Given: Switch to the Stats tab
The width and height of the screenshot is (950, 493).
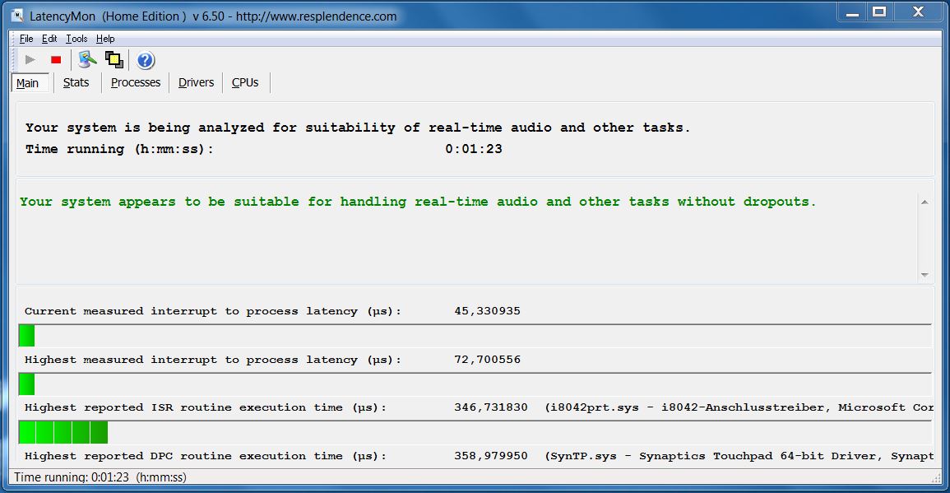Looking at the screenshot, I should (76, 82).
